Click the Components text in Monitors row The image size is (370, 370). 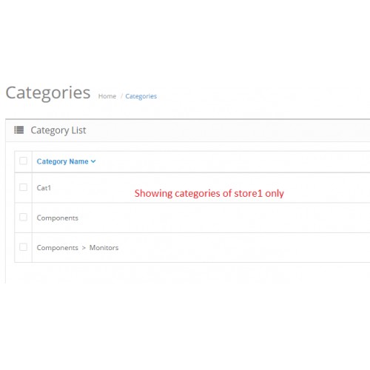(58, 248)
